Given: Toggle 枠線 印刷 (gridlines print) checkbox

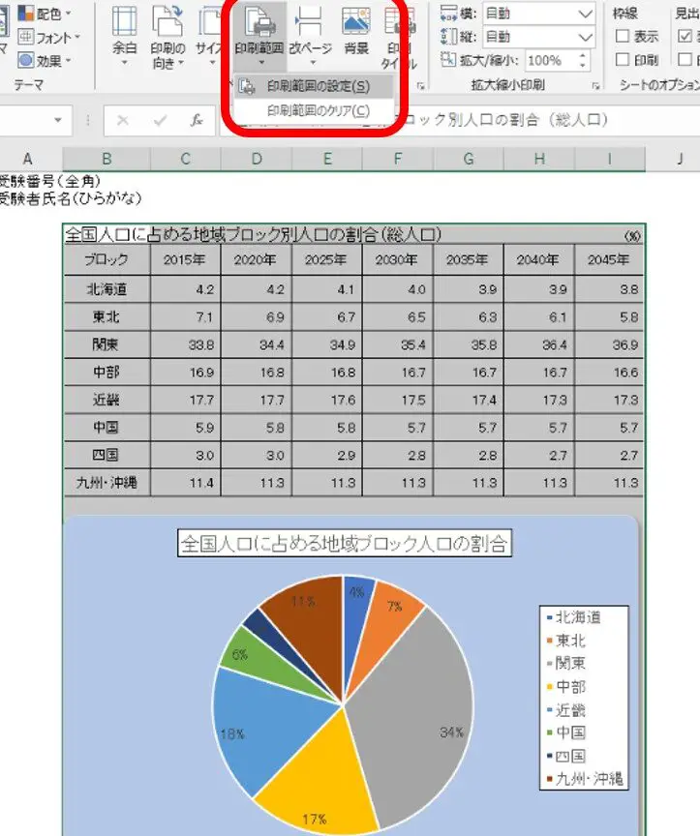Looking at the screenshot, I should (624, 60).
